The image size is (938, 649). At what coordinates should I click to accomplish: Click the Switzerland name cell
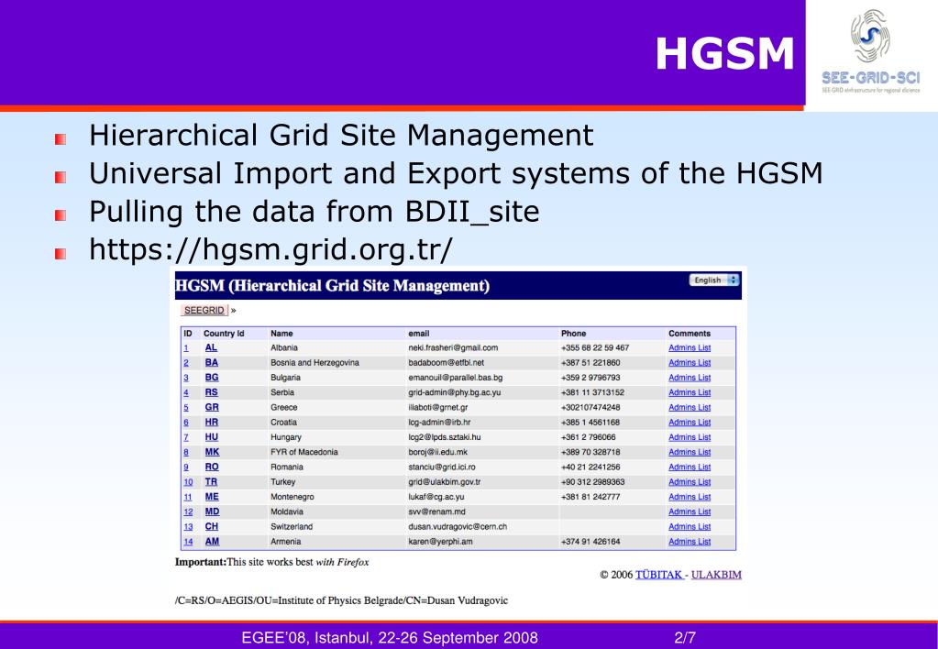tap(292, 528)
